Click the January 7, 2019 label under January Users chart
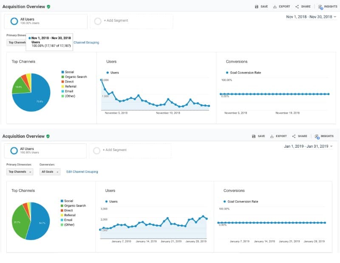Viewport: 340px width, 263px height. 122,241
